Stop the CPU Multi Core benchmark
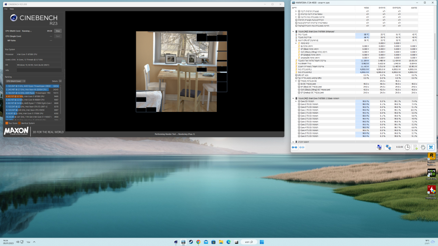The width and height of the screenshot is (438, 246). tap(58, 31)
